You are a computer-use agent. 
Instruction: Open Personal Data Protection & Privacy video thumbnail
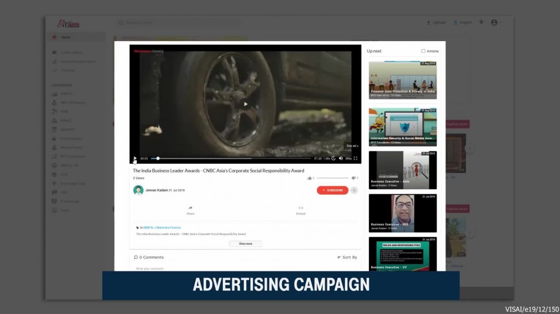[x=402, y=80]
